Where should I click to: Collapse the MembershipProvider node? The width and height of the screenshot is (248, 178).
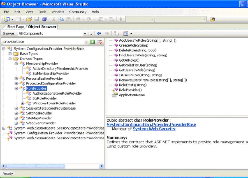16,64
